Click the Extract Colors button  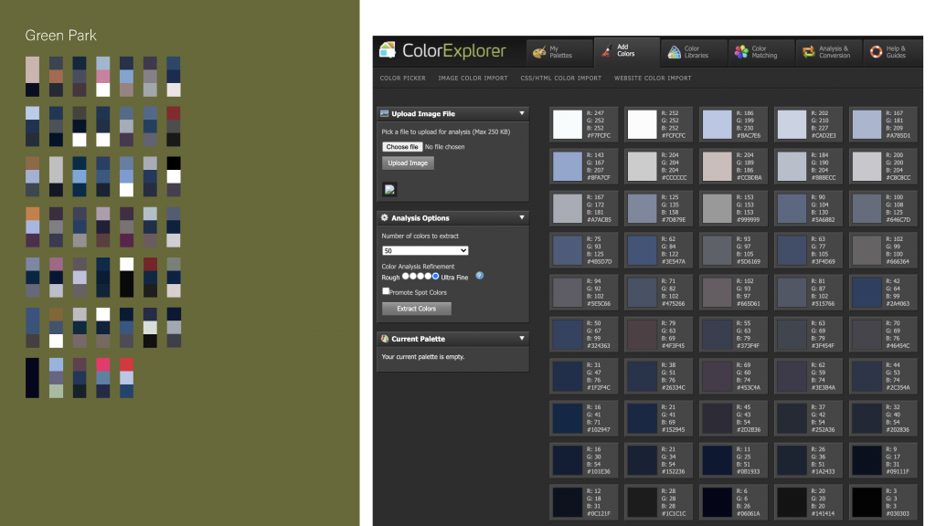417,309
